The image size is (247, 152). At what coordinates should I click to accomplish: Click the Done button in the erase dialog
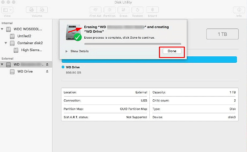pos(172,51)
